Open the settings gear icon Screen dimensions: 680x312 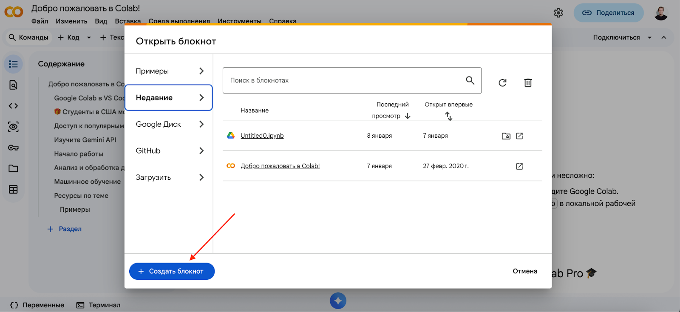click(558, 13)
